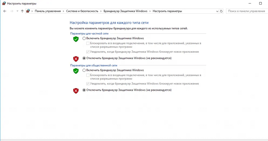The width and height of the screenshot is (268, 141).
Task: Expand the address bar history dropdown
Action: [217, 11]
